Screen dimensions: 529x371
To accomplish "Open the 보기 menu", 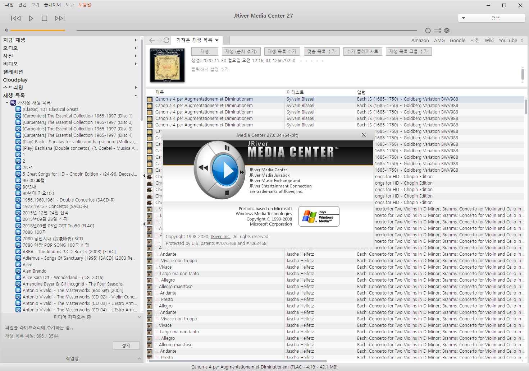I will click(x=35, y=5).
